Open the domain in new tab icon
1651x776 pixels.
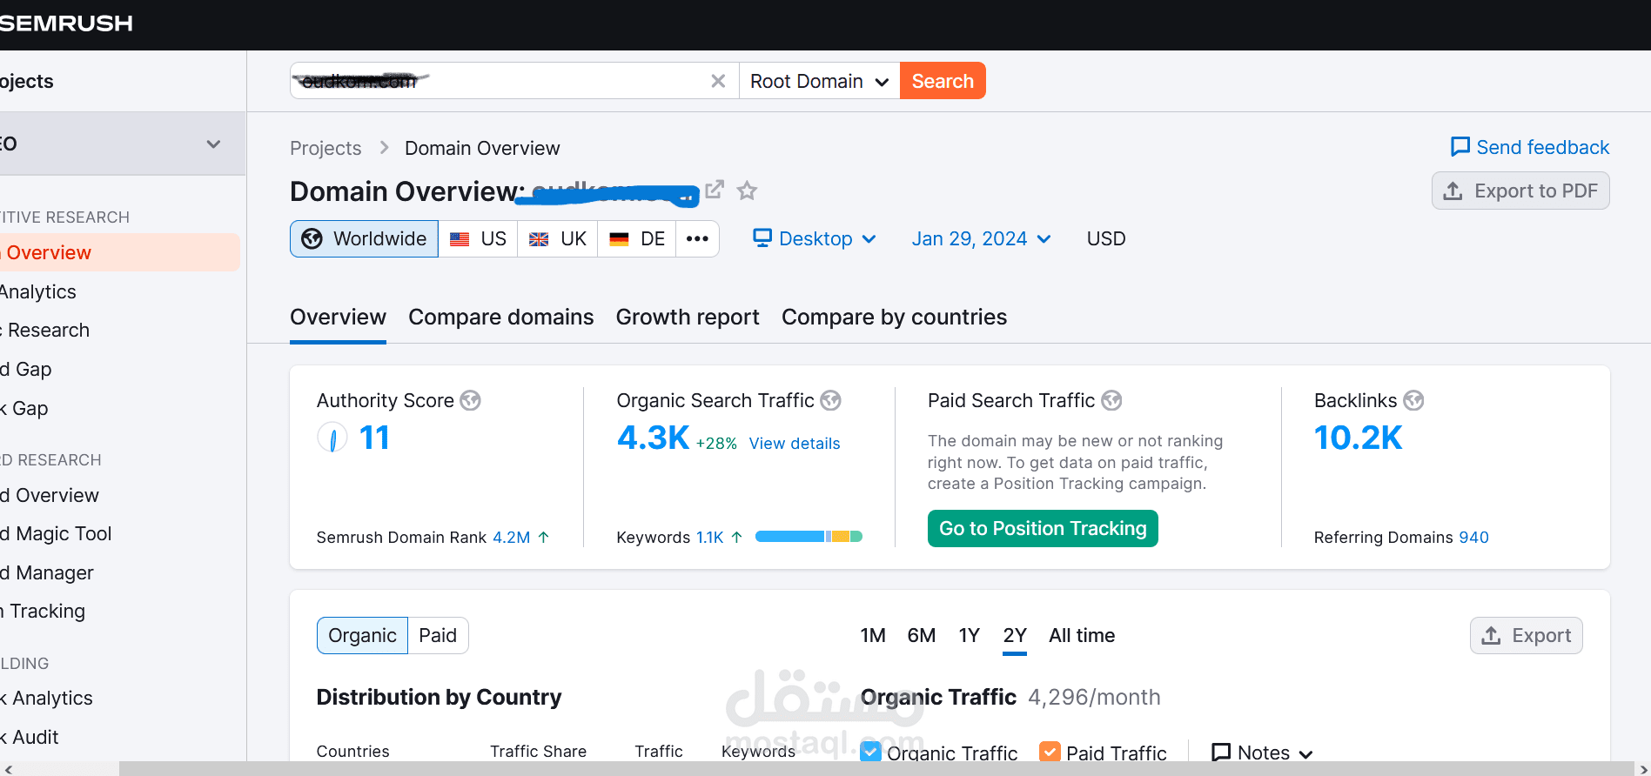tap(715, 190)
